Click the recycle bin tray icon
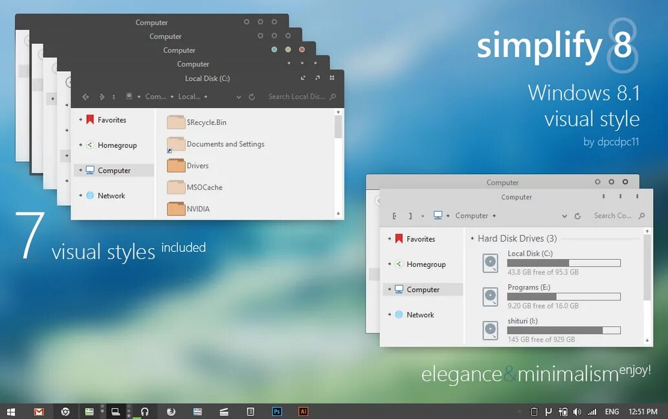 click(534, 412)
